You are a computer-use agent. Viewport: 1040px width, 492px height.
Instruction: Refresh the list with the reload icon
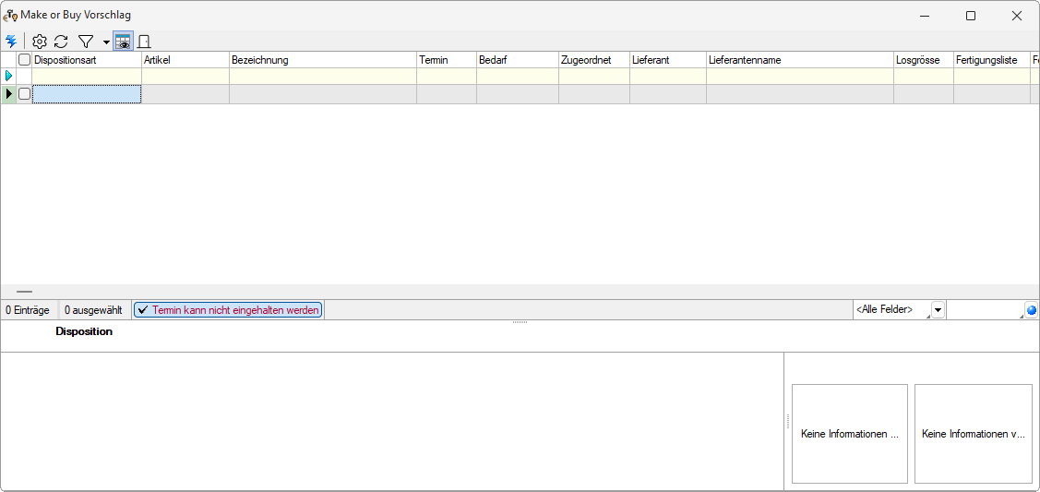[61, 42]
